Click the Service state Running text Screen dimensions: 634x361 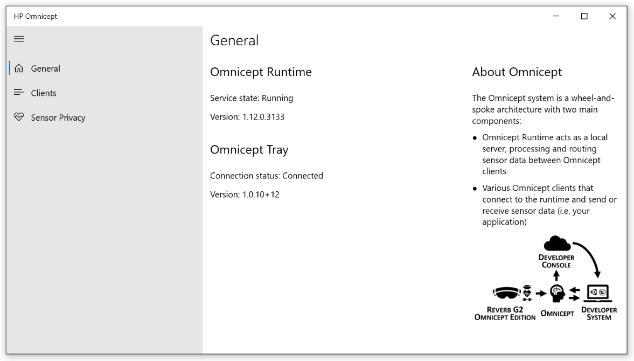pyautogui.click(x=252, y=98)
